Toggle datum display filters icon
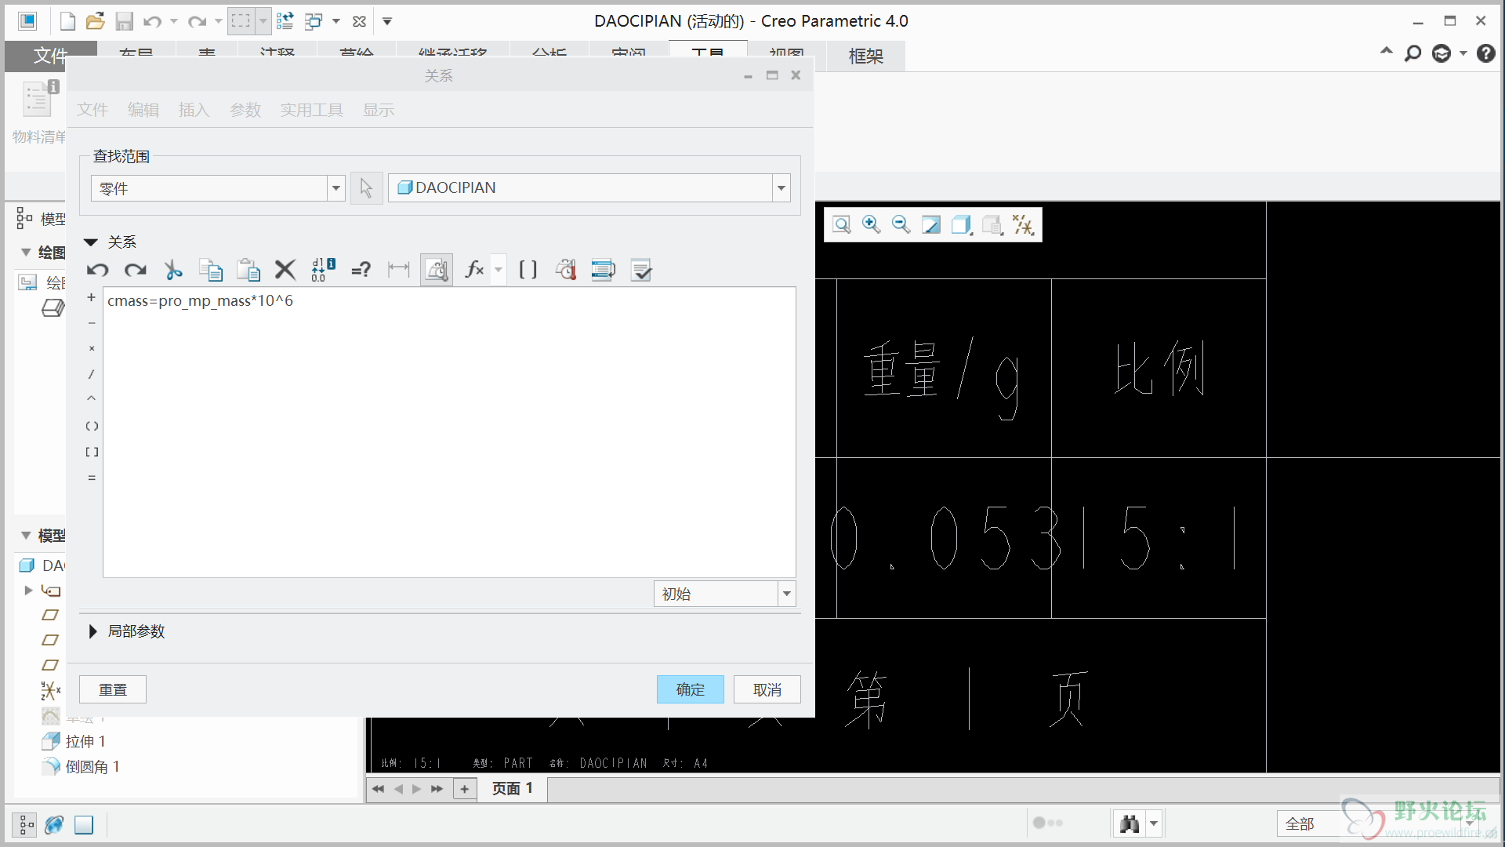Image resolution: width=1505 pixels, height=847 pixels. coord(1023,225)
